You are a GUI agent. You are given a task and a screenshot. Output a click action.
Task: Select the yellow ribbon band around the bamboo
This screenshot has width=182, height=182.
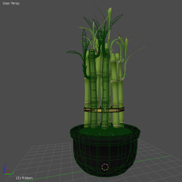104,110
